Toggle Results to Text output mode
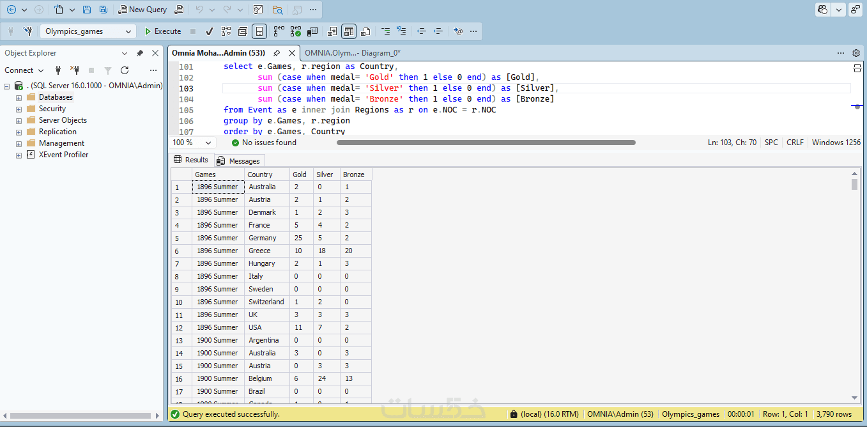 [x=332, y=31]
